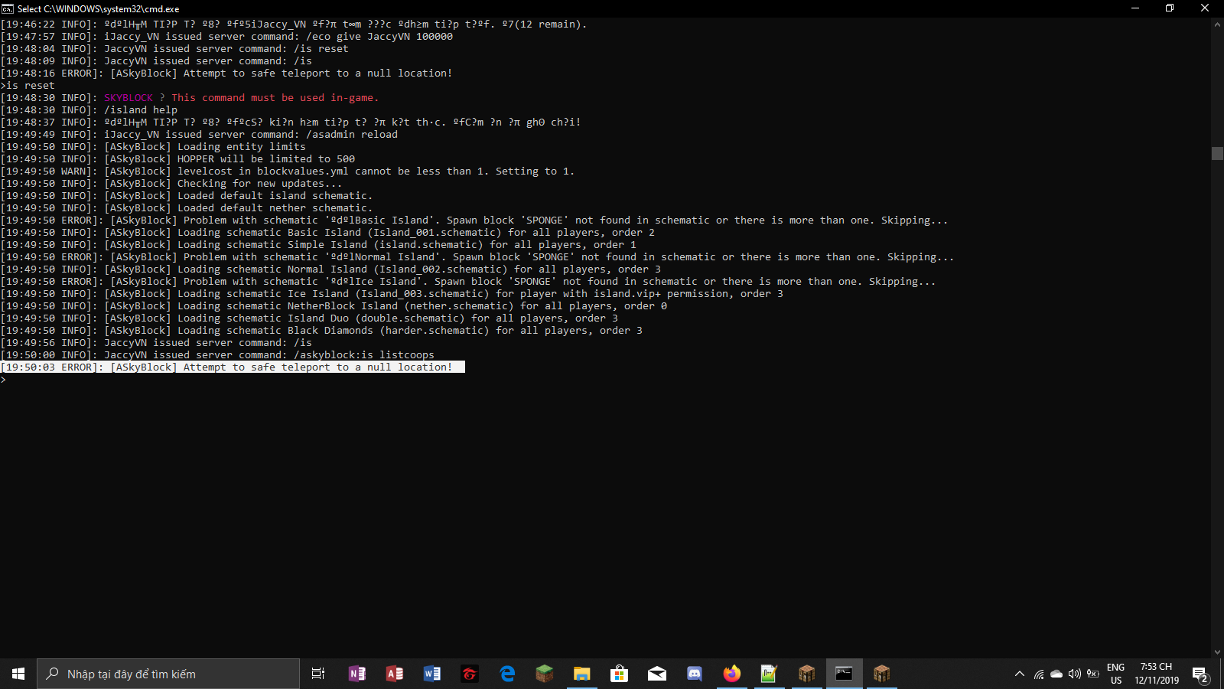Screen dimensions: 1224x689
Task: Click the "(nether.schematic)" text
Action: [459, 306]
